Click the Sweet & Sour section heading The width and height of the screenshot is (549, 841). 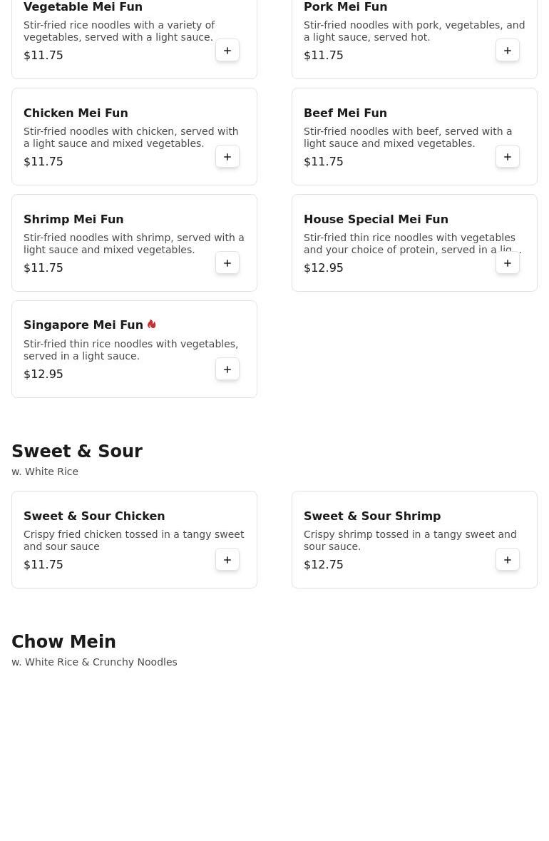pos(77,452)
